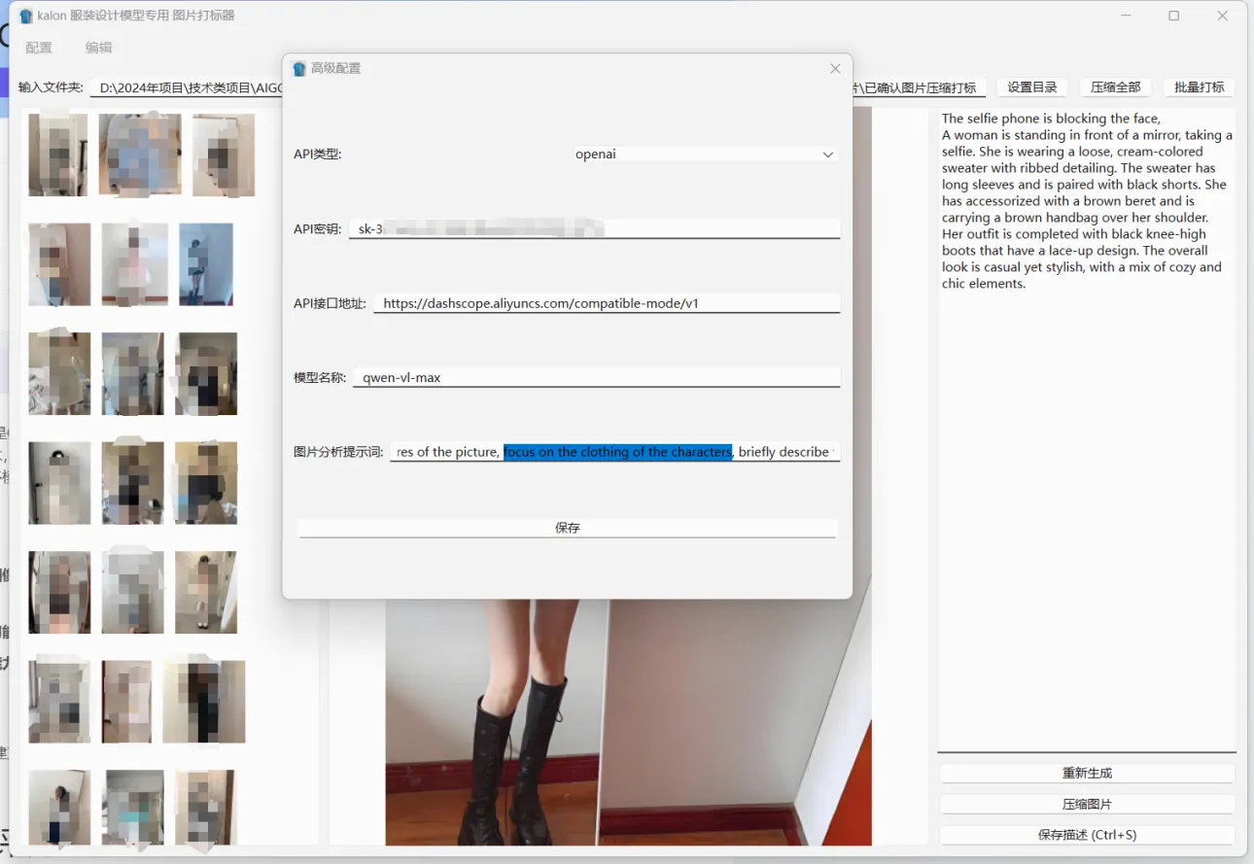Click the 图片分析提示词 prompt field
This screenshot has width=1254, height=864.
tap(613, 452)
